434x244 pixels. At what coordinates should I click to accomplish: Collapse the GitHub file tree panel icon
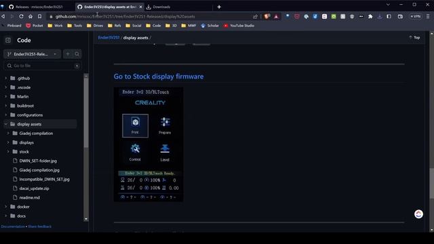coord(8,41)
